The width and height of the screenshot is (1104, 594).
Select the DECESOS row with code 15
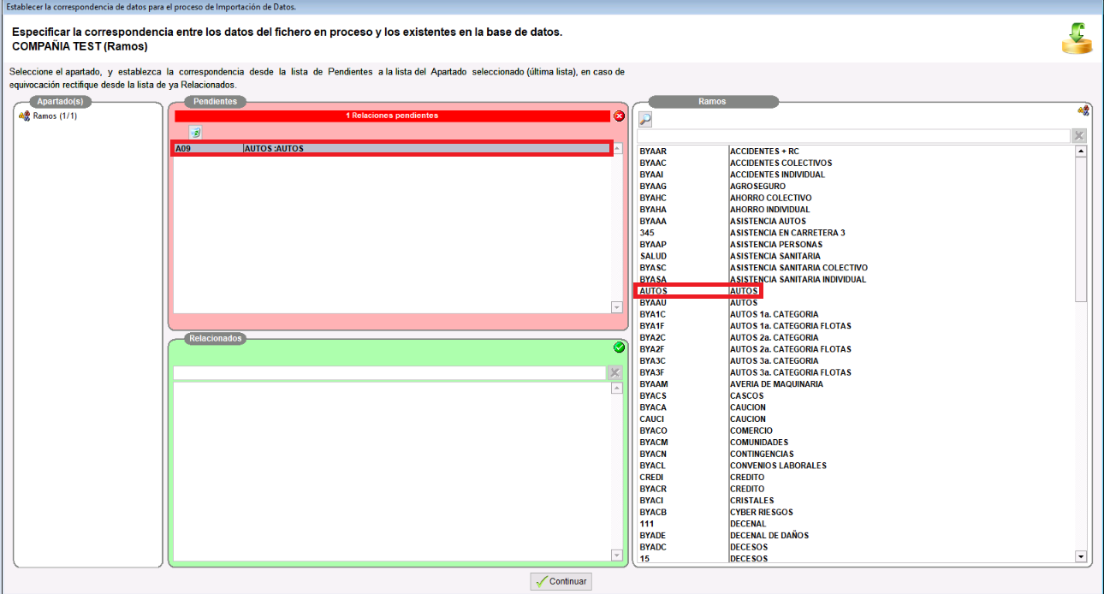(x=856, y=559)
